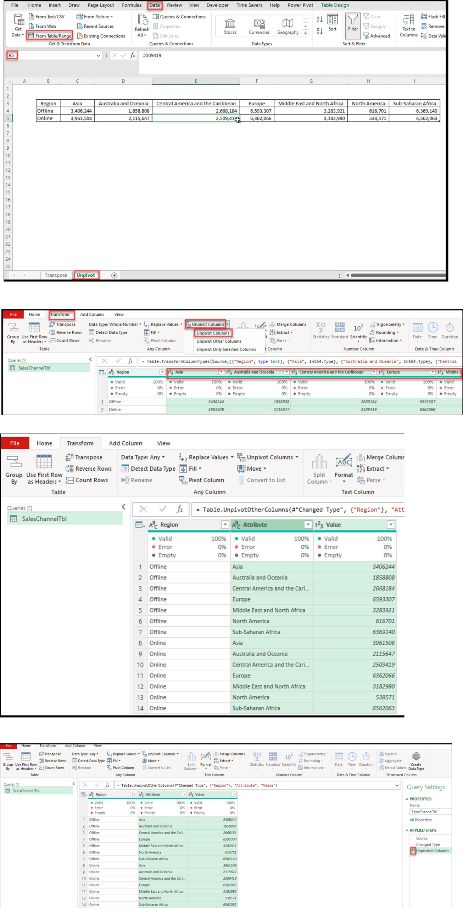Choose Unpivot Only Selected Columns entry
This screenshot has height=908, width=463.
[x=226, y=349]
